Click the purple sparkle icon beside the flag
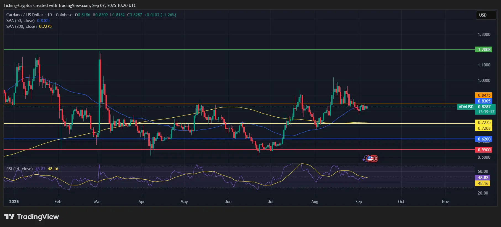 tap(364, 160)
